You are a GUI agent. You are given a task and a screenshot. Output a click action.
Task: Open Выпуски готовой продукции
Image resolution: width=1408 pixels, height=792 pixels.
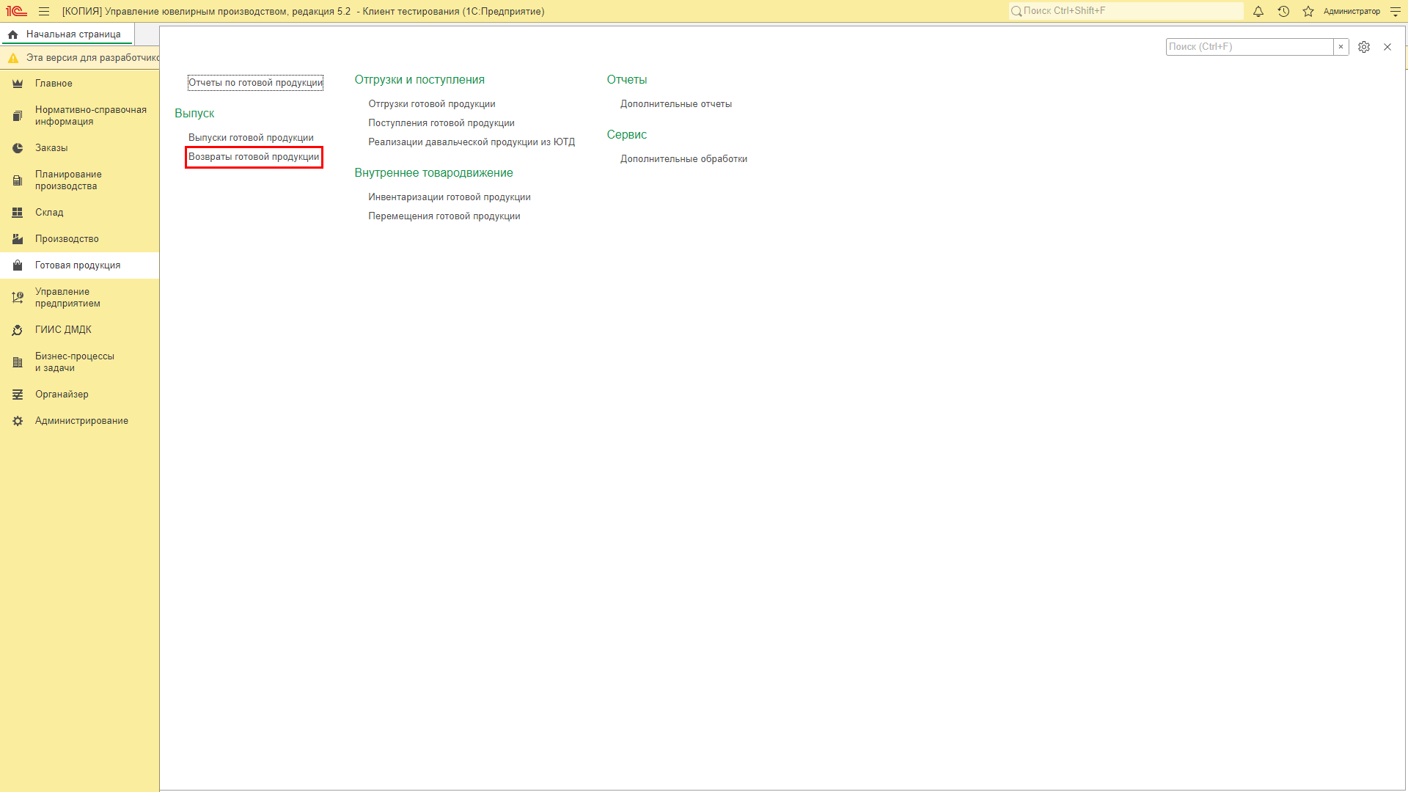tap(251, 138)
